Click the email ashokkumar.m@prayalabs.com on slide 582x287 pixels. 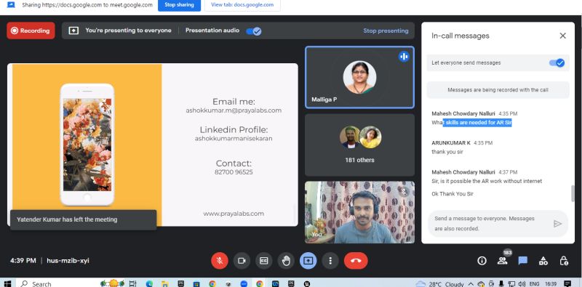point(234,110)
